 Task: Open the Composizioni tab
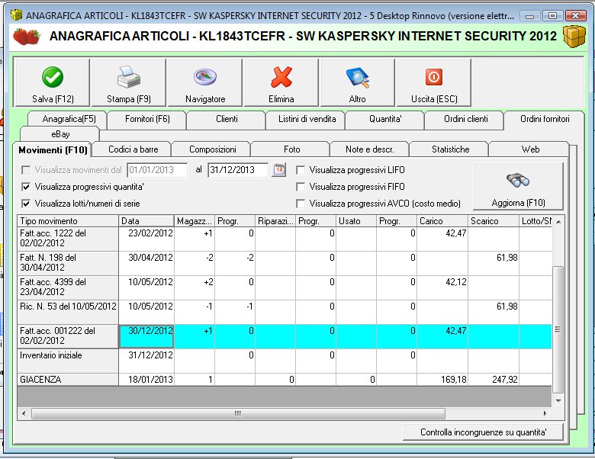pyautogui.click(x=213, y=149)
